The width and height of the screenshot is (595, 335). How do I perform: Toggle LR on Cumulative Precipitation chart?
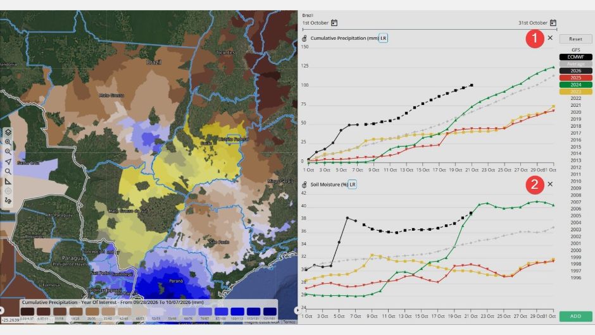pos(383,39)
